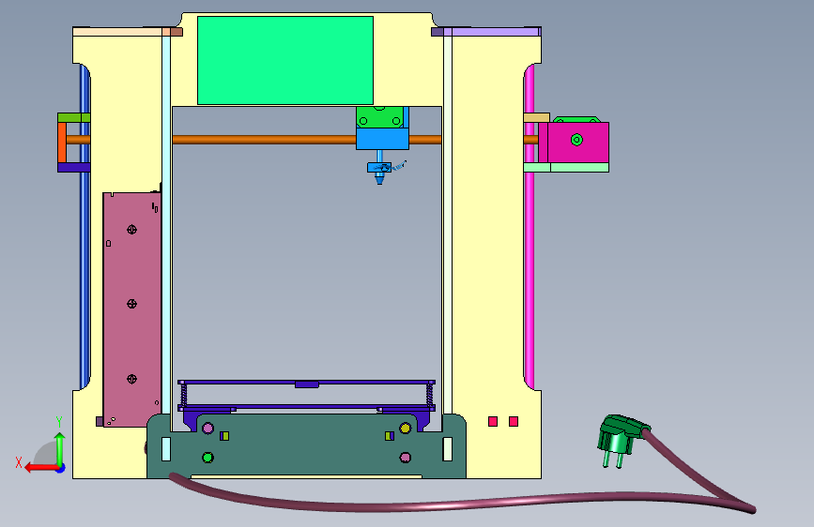
Task: Click the right red square button on frame
Action: coord(514,421)
